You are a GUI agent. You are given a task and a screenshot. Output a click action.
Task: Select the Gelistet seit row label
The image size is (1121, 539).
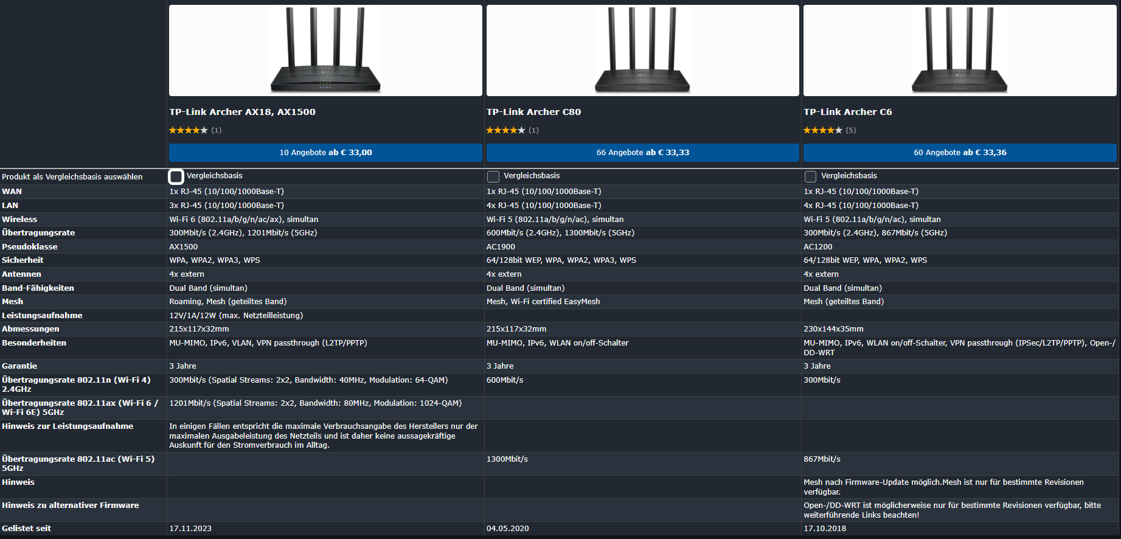(26, 529)
